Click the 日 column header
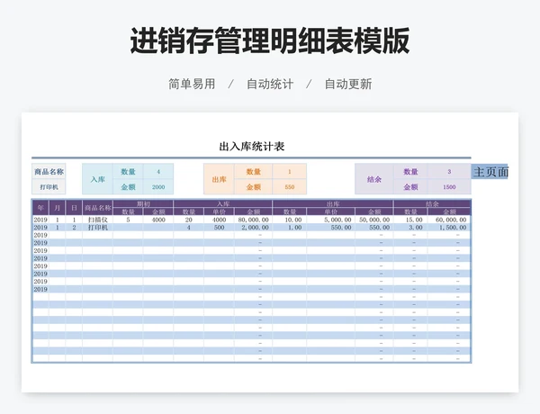Viewport: 540px width, 414px height. [74, 208]
